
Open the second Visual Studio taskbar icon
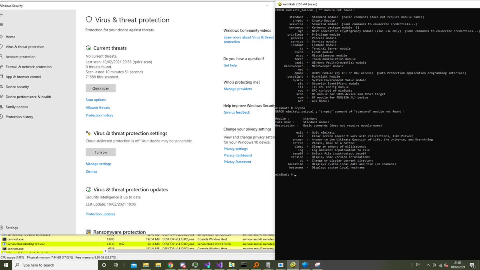pyautogui.click(x=219, y=265)
